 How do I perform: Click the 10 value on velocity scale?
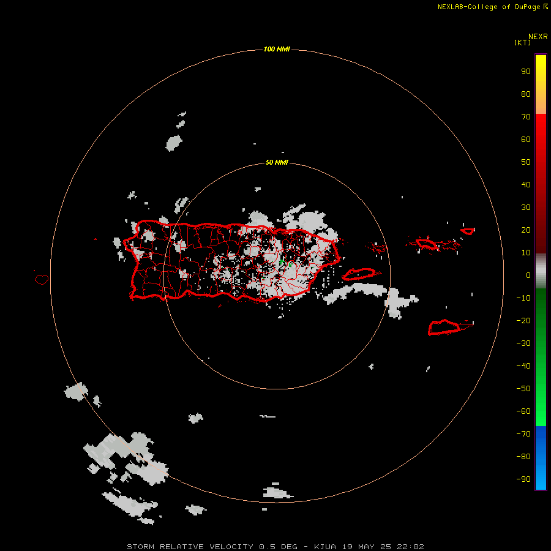click(526, 253)
